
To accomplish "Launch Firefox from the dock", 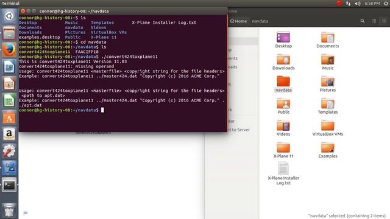I will pos(9,50).
